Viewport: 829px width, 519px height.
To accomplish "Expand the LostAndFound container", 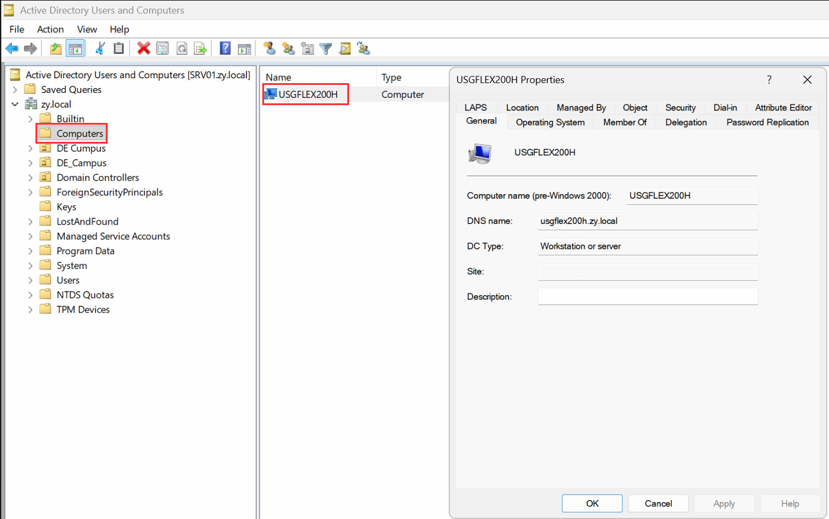I will point(31,222).
